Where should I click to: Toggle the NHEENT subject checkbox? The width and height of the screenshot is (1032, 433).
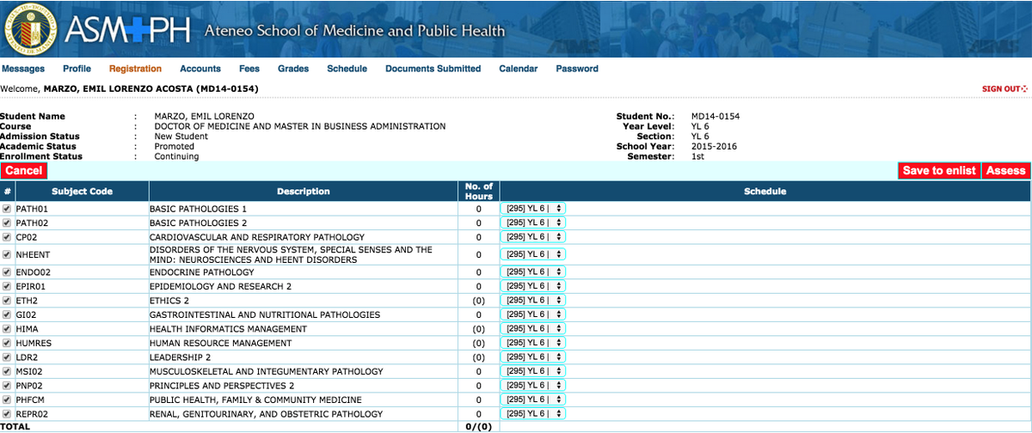coord(7,254)
